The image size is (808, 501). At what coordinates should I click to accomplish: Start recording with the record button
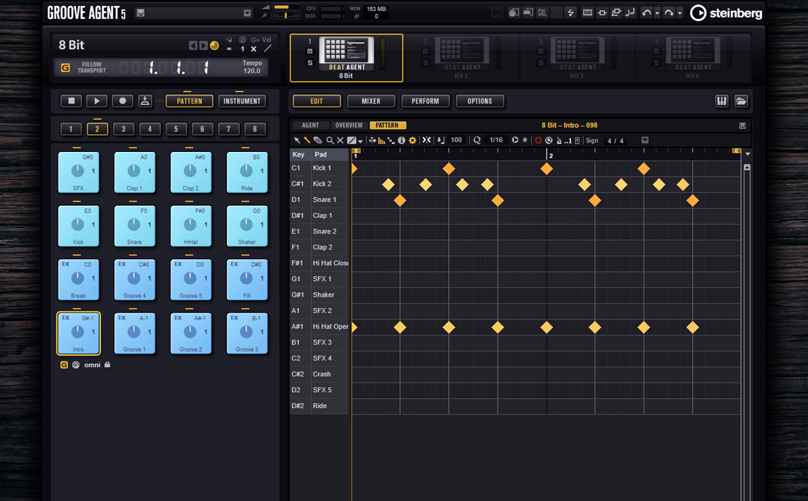(x=123, y=101)
